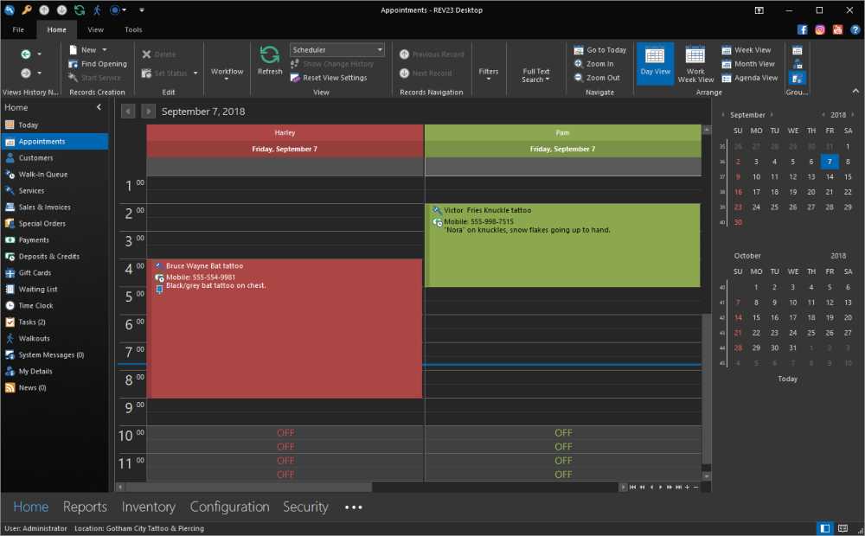Open Work Week View

[x=695, y=64]
